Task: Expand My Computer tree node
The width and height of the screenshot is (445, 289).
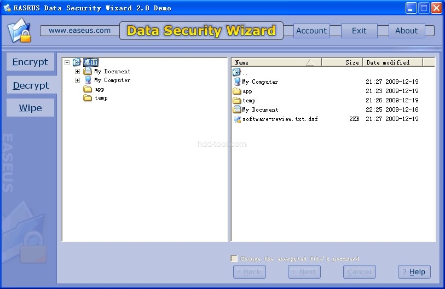Action: 77,80
